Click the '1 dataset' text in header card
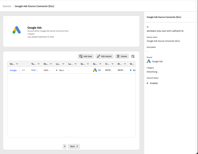198x154 pixels. click(31, 34)
